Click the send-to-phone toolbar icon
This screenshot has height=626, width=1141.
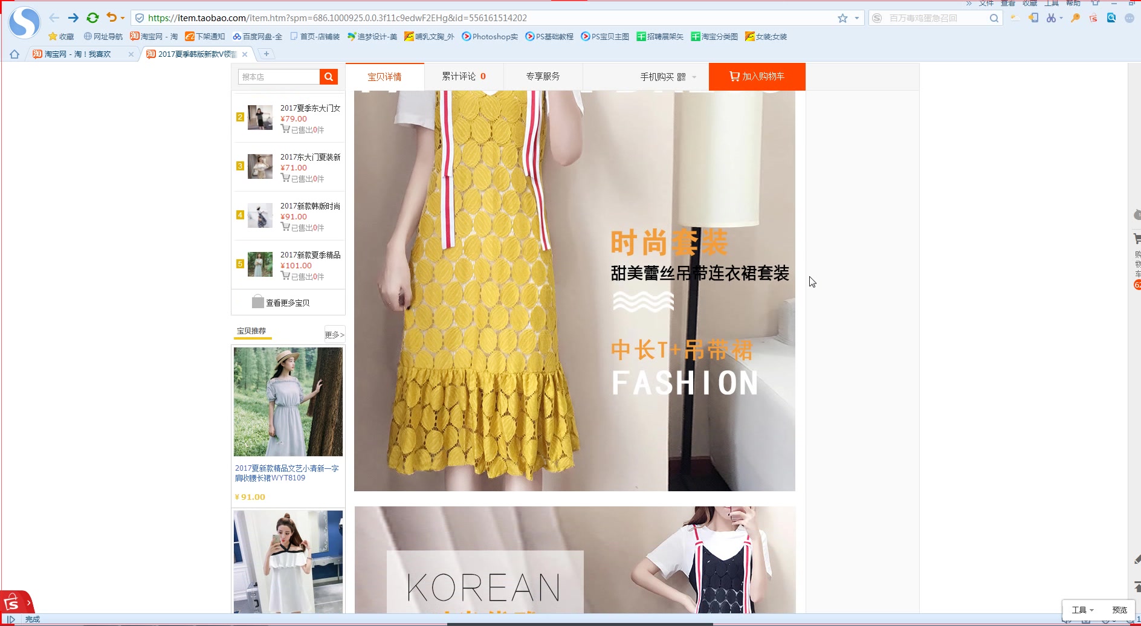coord(1033,18)
